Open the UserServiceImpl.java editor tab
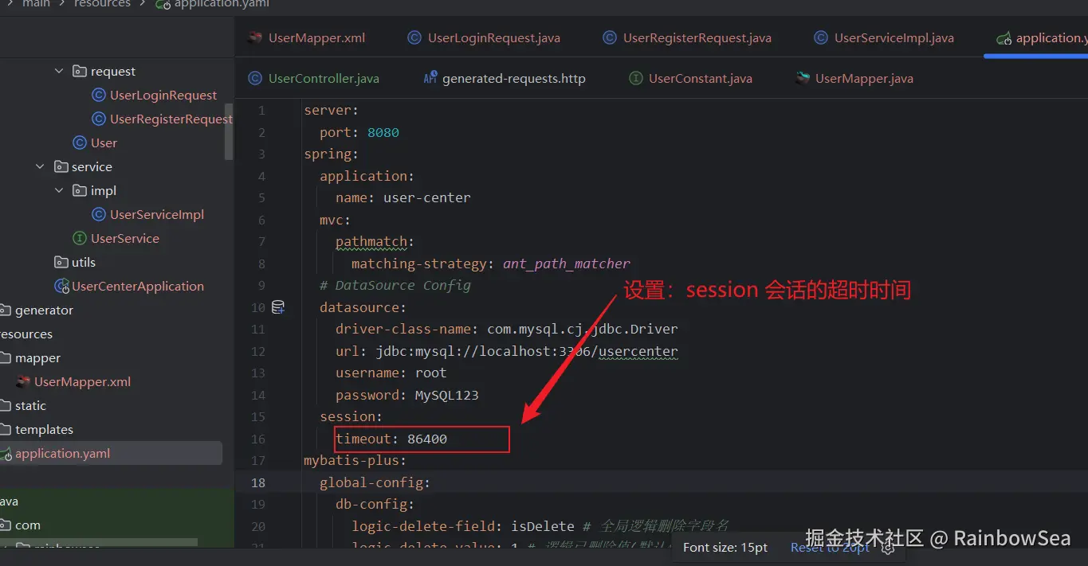This screenshot has height=566, width=1088. 884,37
